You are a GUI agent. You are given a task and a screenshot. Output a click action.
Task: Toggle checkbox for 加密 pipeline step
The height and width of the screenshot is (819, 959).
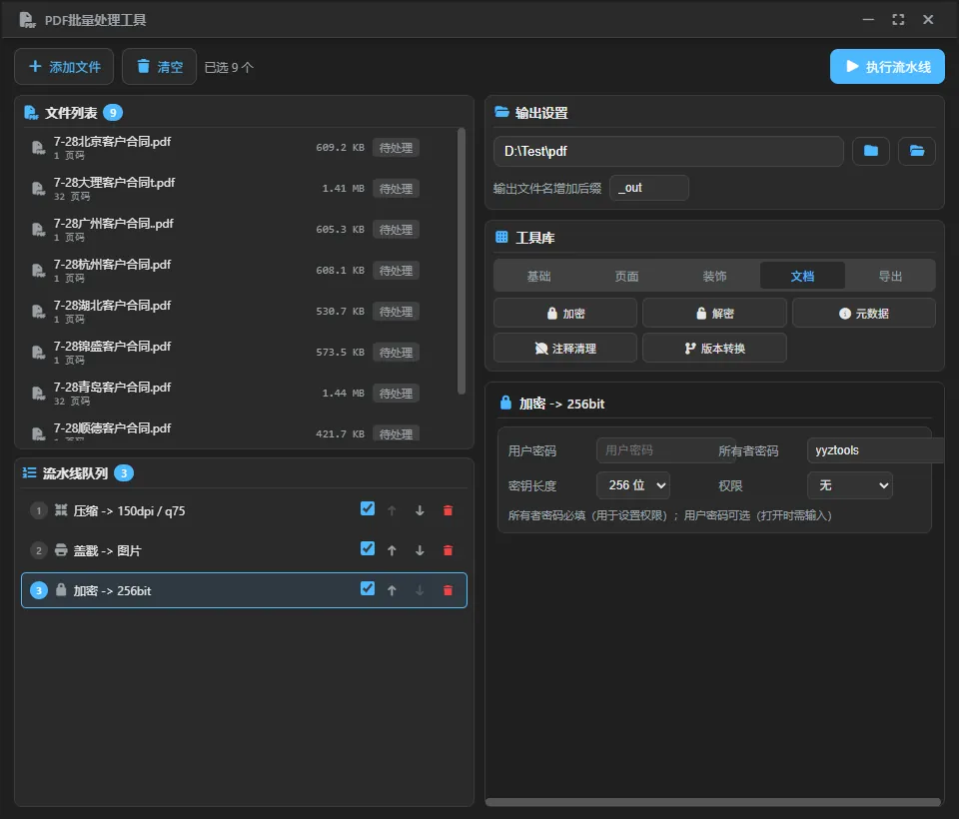pyautogui.click(x=368, y=589)
